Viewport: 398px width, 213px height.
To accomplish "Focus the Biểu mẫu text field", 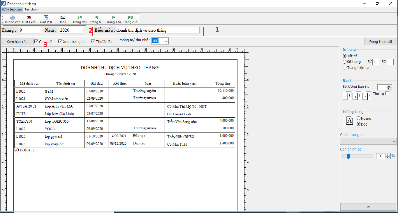I will [158, 30].
